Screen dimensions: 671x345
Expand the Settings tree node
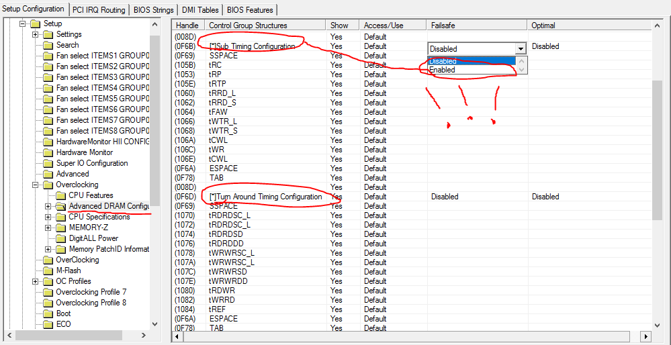36,35
